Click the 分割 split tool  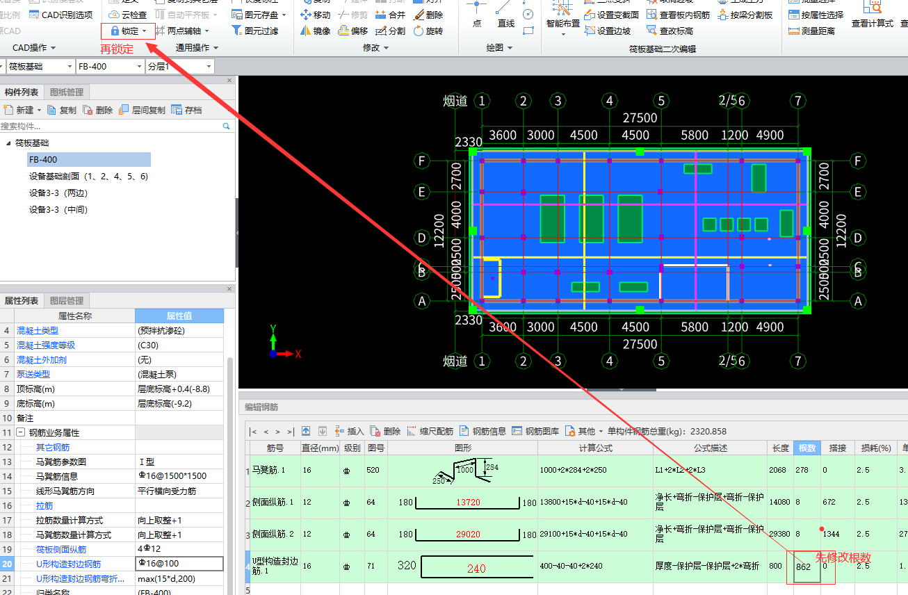point(390,31)
